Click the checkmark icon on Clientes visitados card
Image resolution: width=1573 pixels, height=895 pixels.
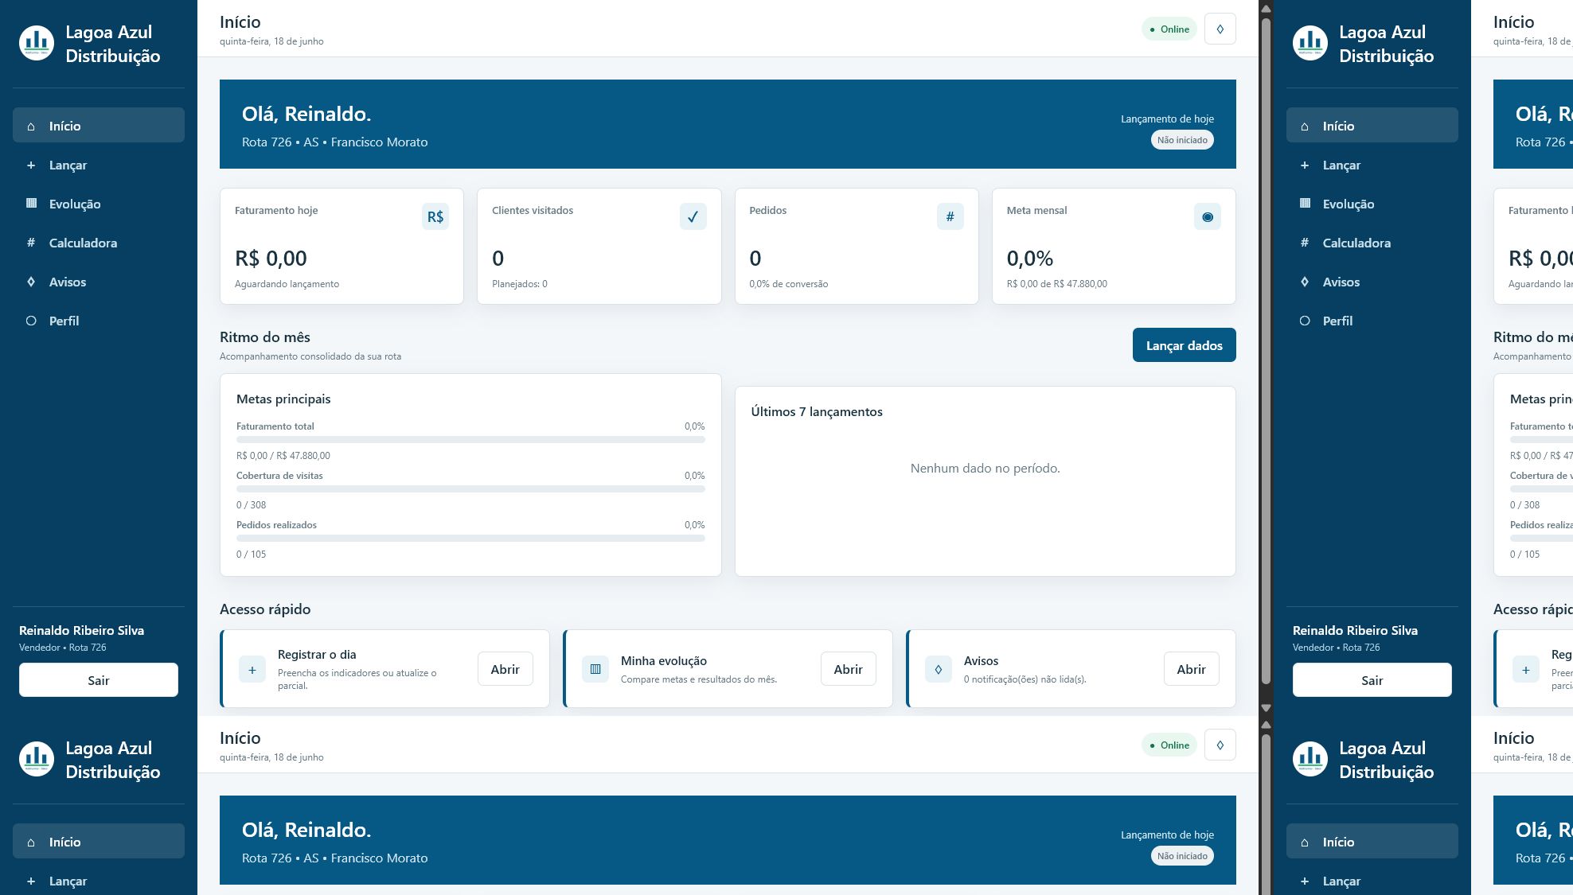(693, 216)
